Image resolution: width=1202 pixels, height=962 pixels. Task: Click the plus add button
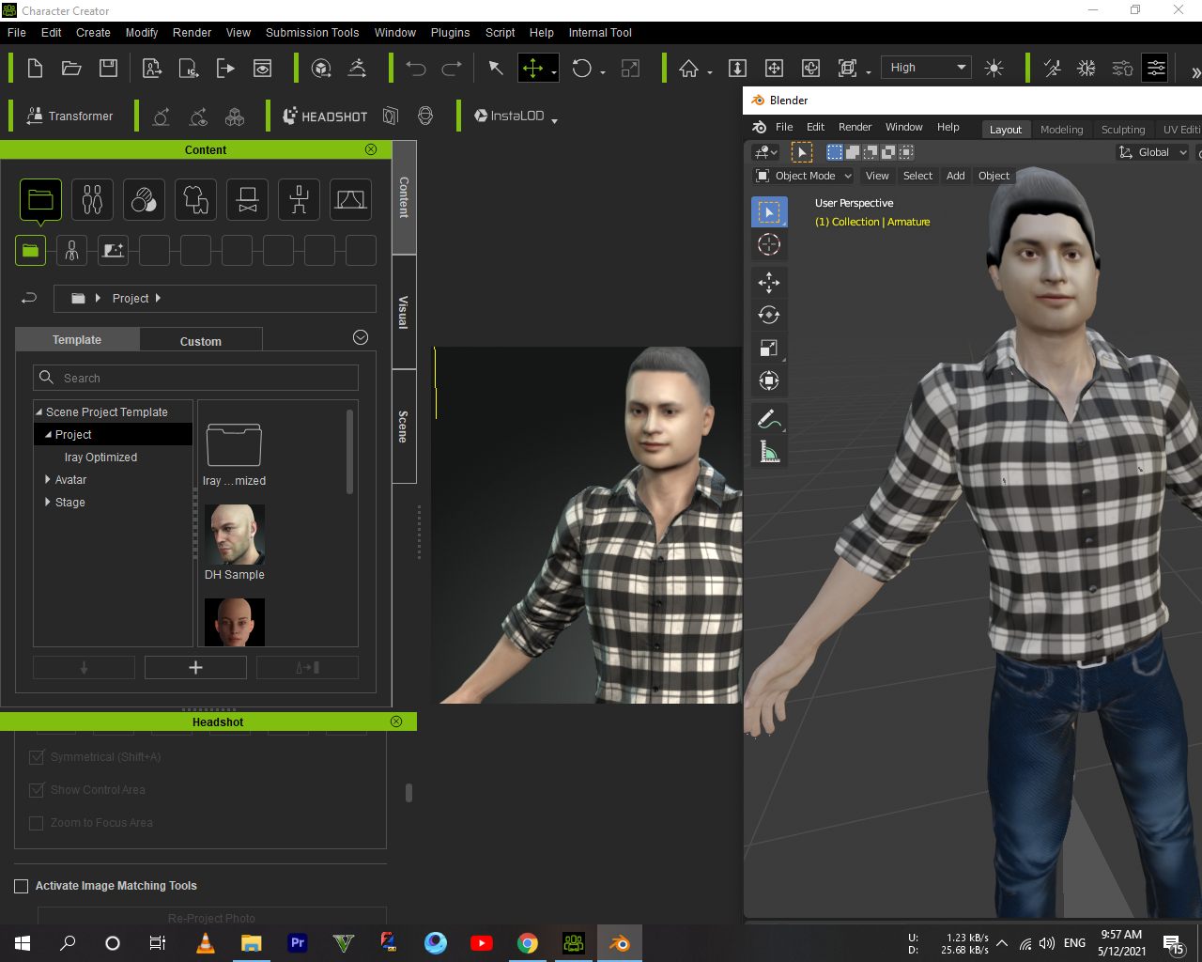[x=195, y=667]
